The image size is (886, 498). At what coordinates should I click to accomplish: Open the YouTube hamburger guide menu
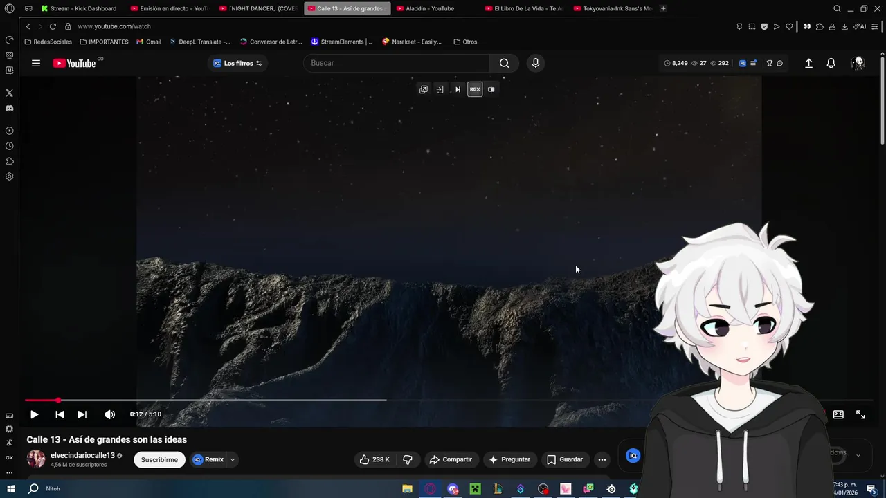pyautogui.click(x=36, y=63)
